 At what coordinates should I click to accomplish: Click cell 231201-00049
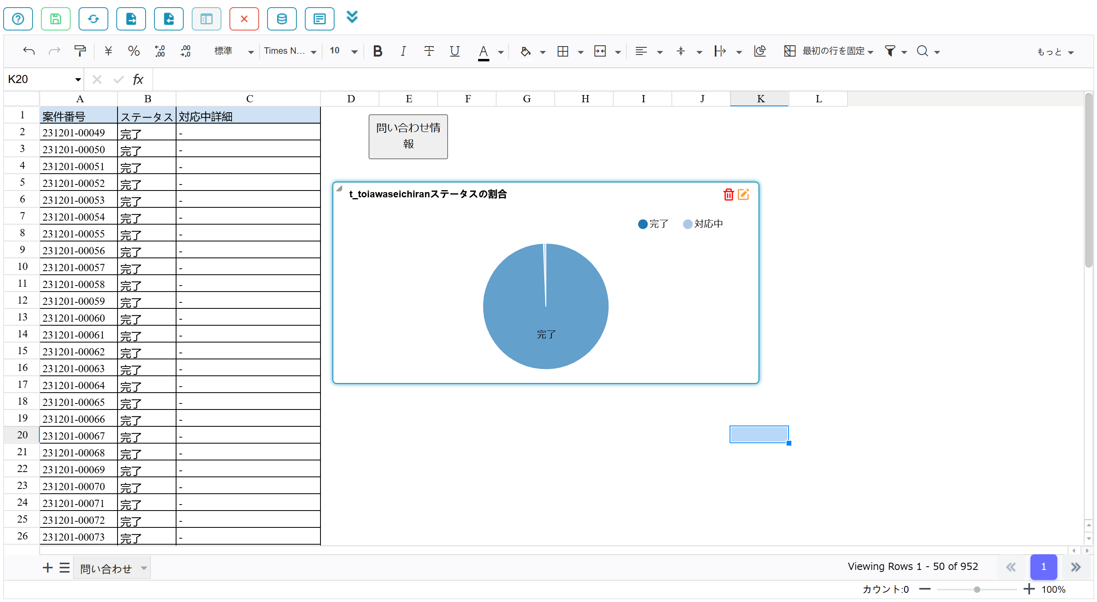pos(78,132)
